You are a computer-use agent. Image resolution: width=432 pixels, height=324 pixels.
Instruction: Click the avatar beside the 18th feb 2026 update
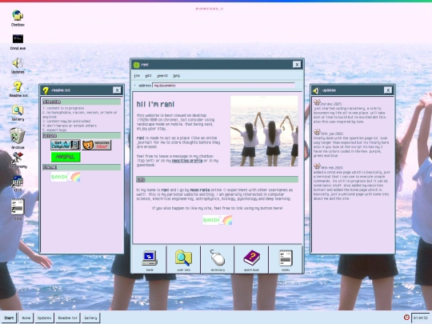point(317,166)
